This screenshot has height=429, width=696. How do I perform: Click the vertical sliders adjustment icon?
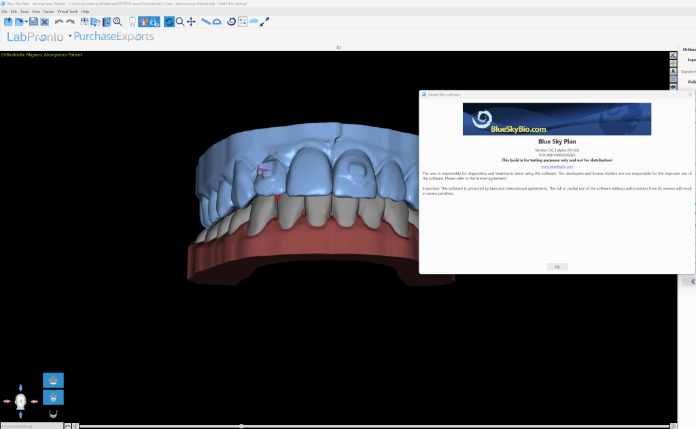107,22
